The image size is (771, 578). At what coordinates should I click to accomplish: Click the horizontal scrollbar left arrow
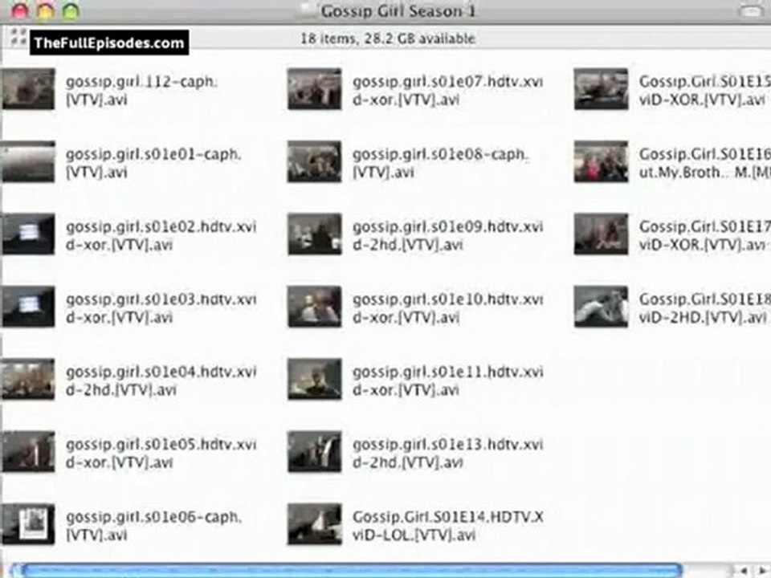click(744, 571)
